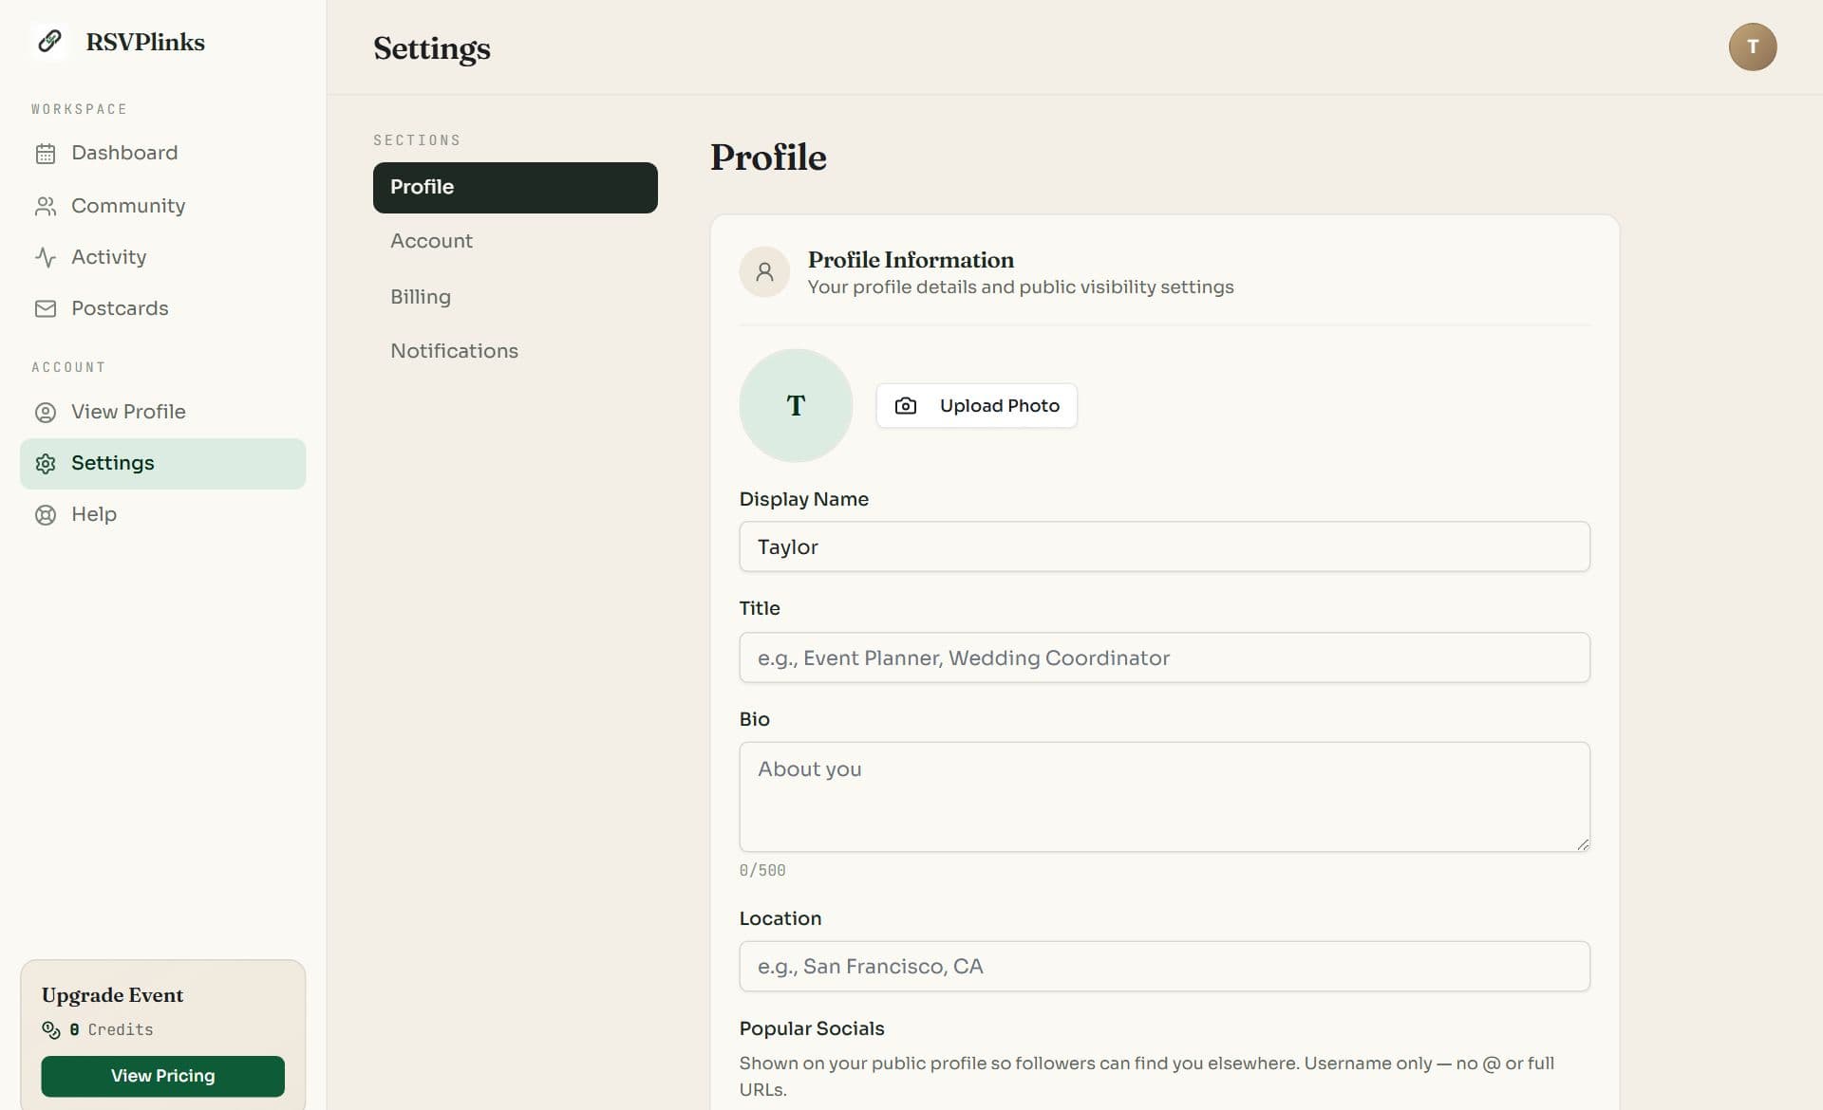Click the Bio textarea resize handle

(1582, 844)
